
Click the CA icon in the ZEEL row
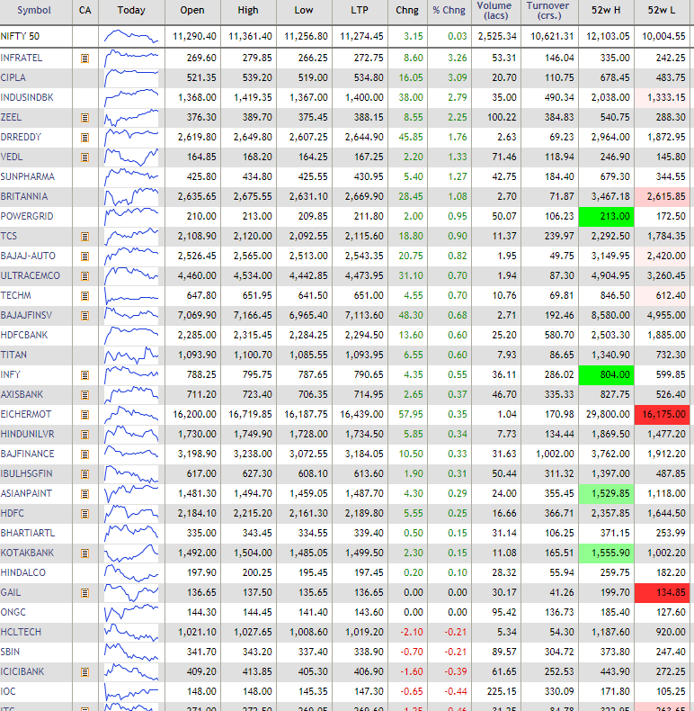click(x=85, y=117)
